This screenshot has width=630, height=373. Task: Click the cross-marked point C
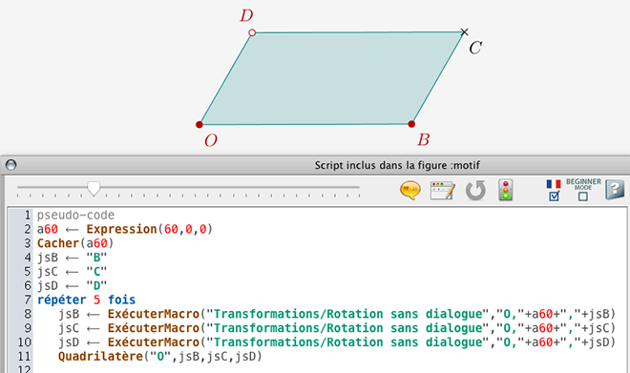tap(464, 31)
